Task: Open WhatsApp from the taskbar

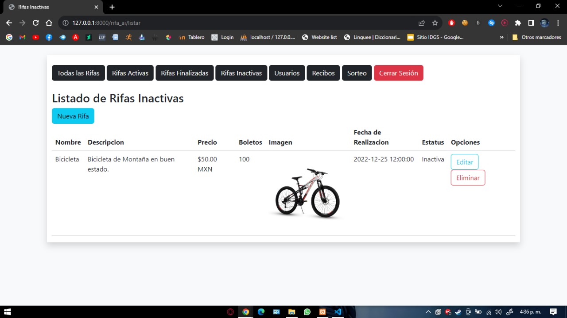Action: [307, 312]
